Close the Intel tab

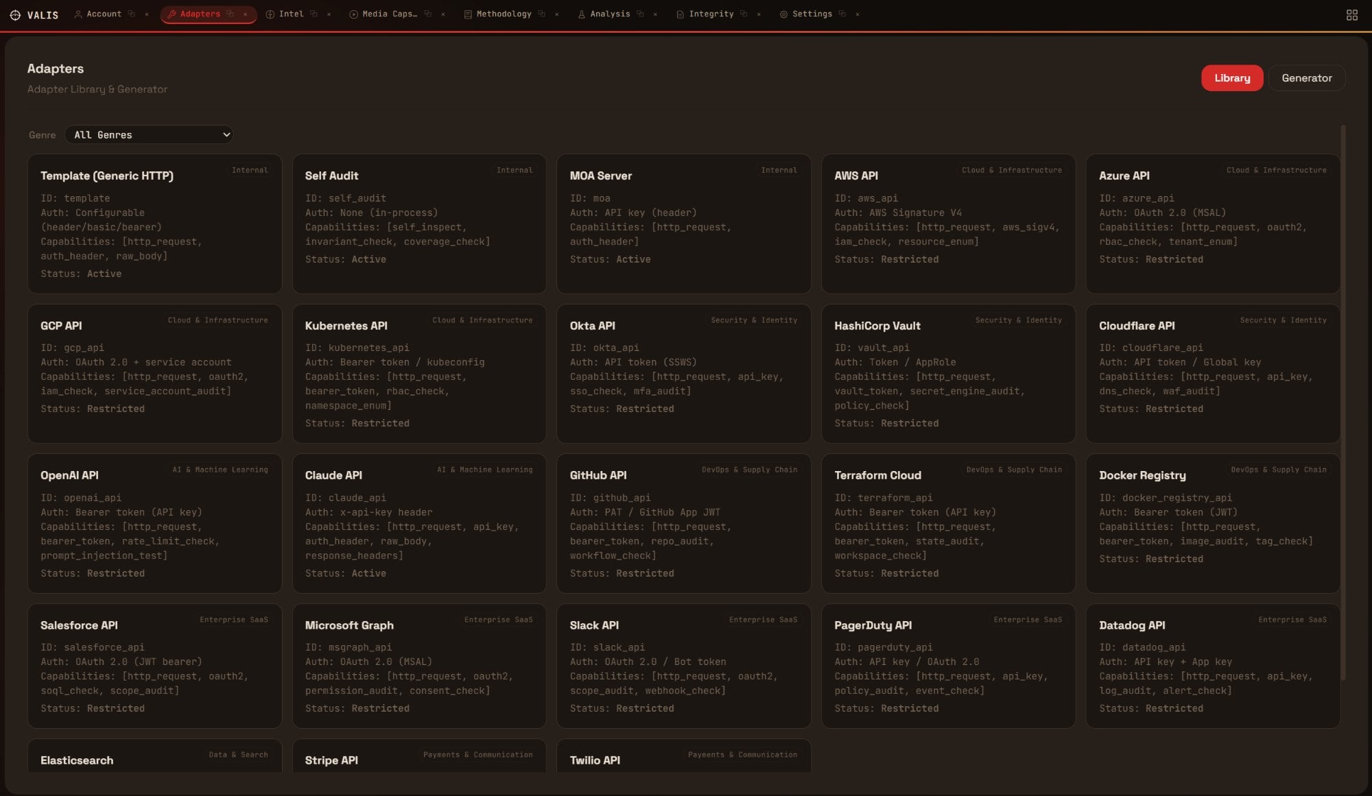329,14
